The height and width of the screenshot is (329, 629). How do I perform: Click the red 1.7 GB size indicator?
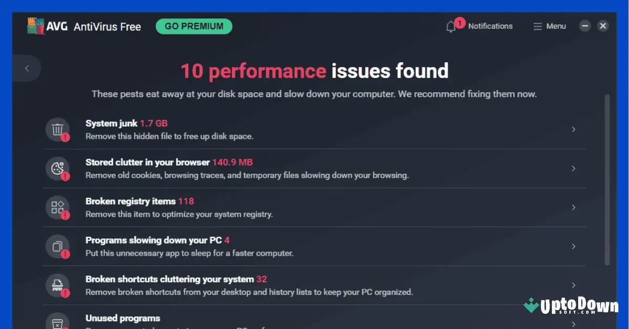(154, 123)
